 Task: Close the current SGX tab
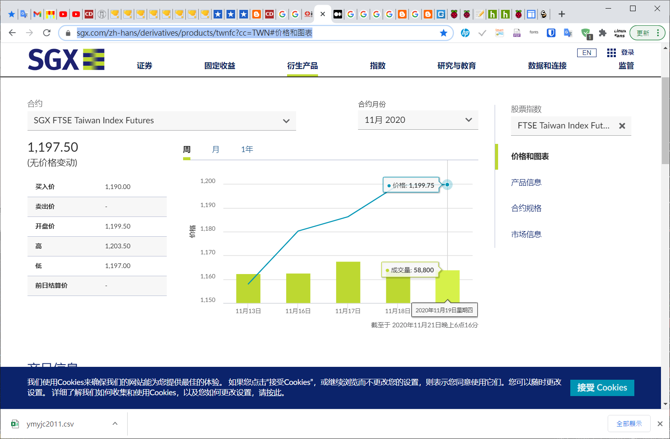323,14
